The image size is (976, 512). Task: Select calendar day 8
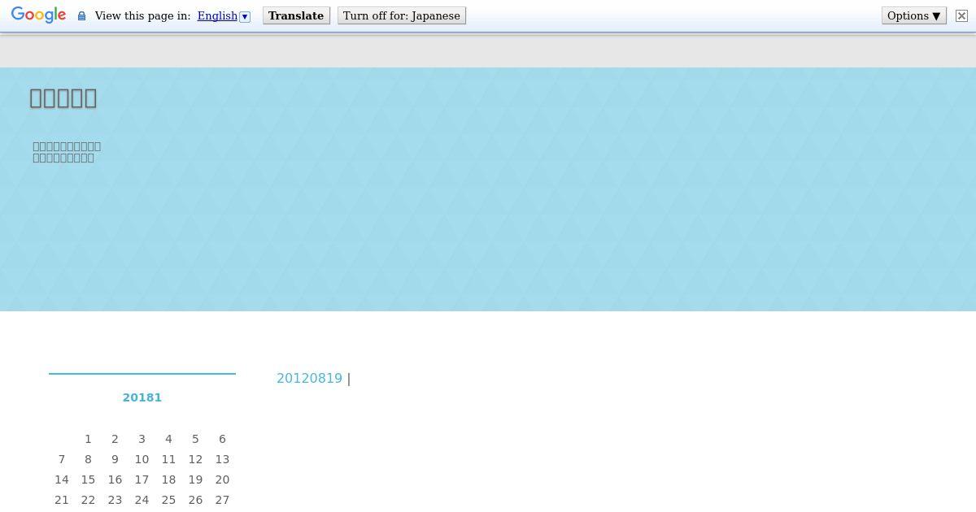(88, 459)
